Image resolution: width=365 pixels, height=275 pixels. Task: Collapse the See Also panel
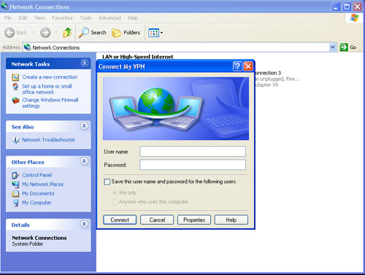tap(84, 126)
